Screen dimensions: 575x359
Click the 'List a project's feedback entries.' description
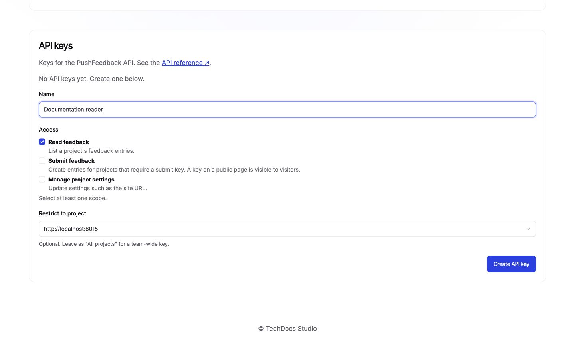[91, 151]
